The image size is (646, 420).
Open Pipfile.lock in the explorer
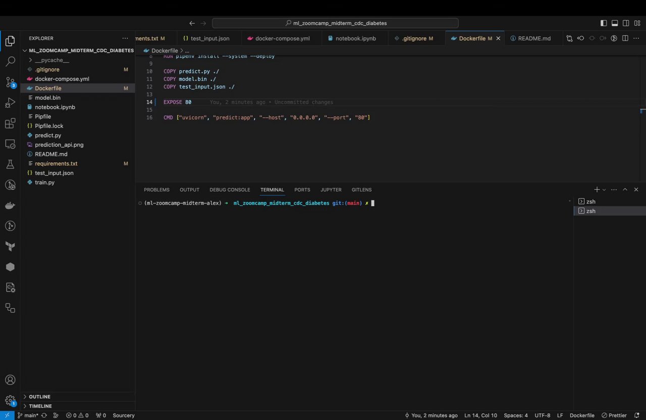pyautogui.click(x=78, y=126)
